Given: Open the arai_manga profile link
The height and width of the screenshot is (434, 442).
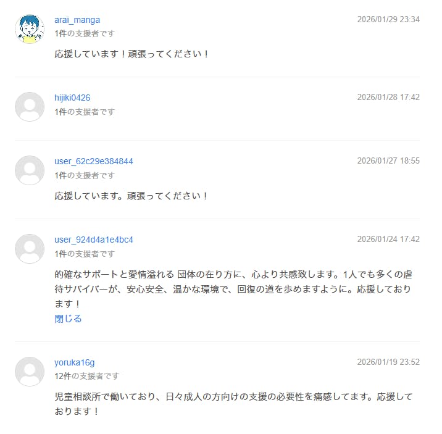Looking at the screenshot, I should [77, 20].
